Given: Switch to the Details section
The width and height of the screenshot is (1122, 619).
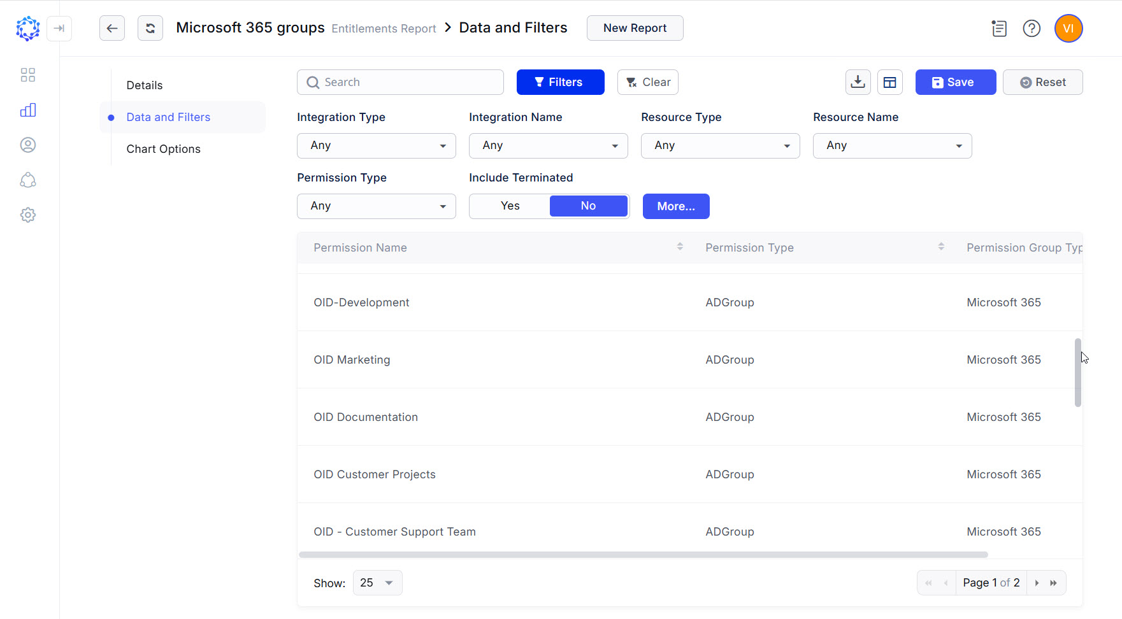Looking at the screenshot, I should pos(145,85).
